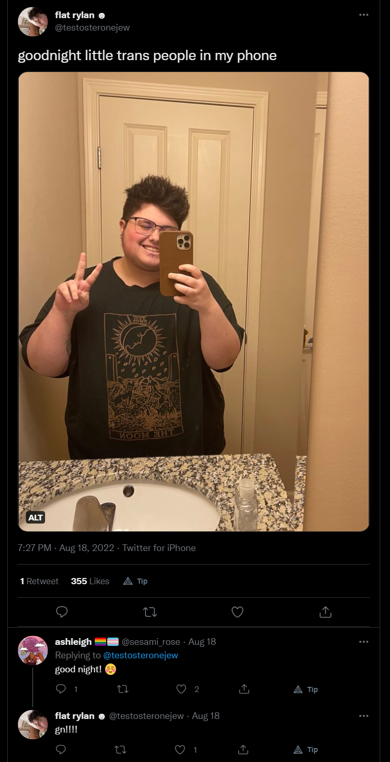Open the more options menu on main tweet
This screenshot has width=390, height=762.
pos(364,15)
